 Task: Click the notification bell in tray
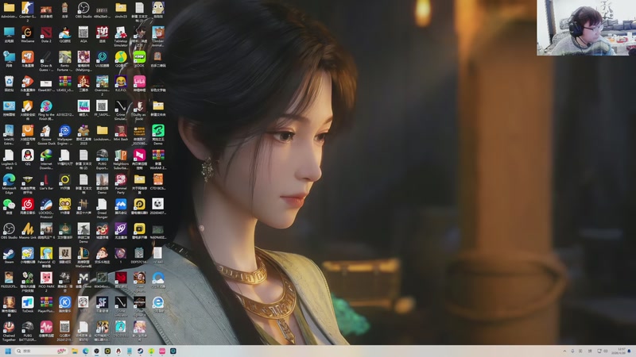(x=630, y=351)
